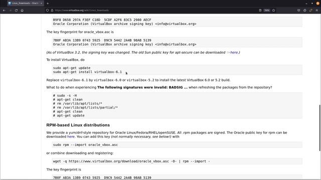
Task: Follow the 'here' link for Oracle rpm key
Action: point(71,136)
